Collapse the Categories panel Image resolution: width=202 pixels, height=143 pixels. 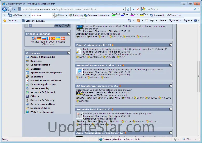(x=69, y=53)
